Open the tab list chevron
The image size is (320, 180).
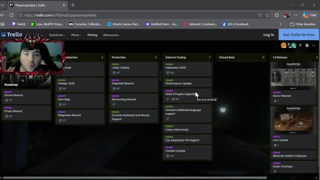(x=2, y=5)
